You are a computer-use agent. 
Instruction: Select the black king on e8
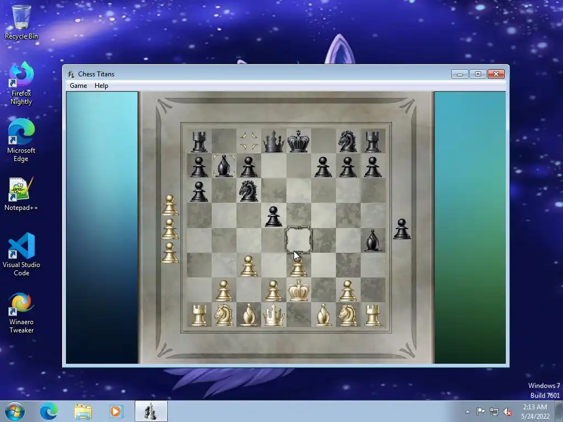pos(299,141)
